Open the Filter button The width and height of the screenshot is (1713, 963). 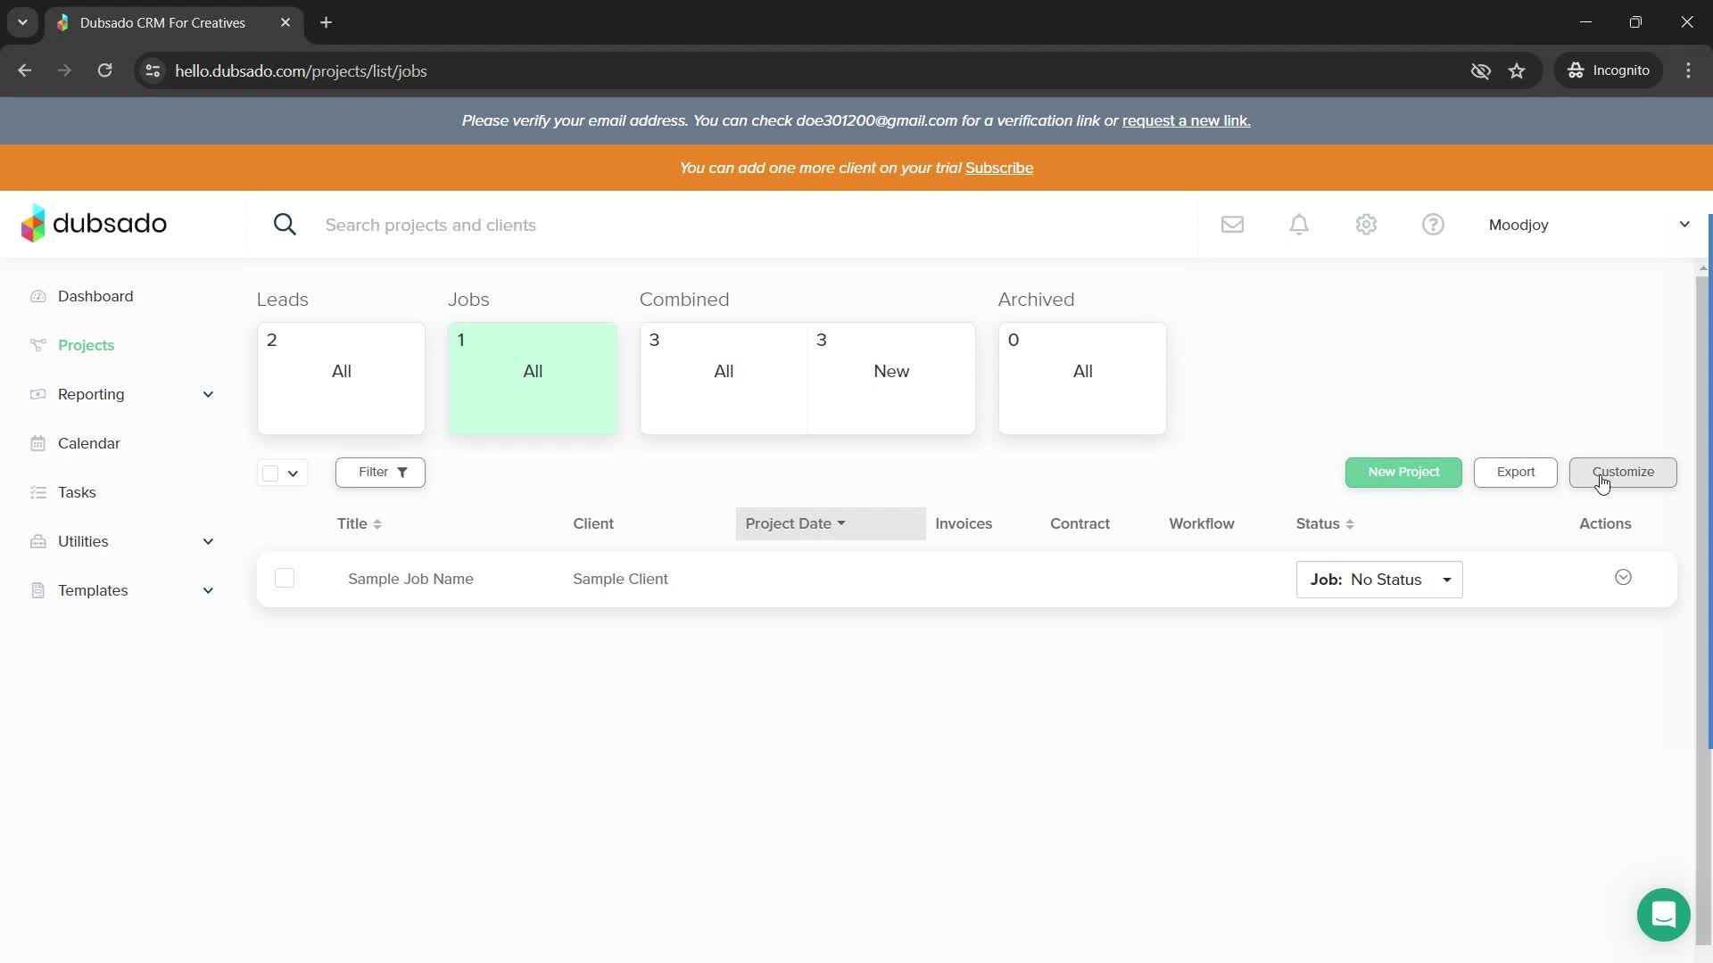(x=380, y=472)
